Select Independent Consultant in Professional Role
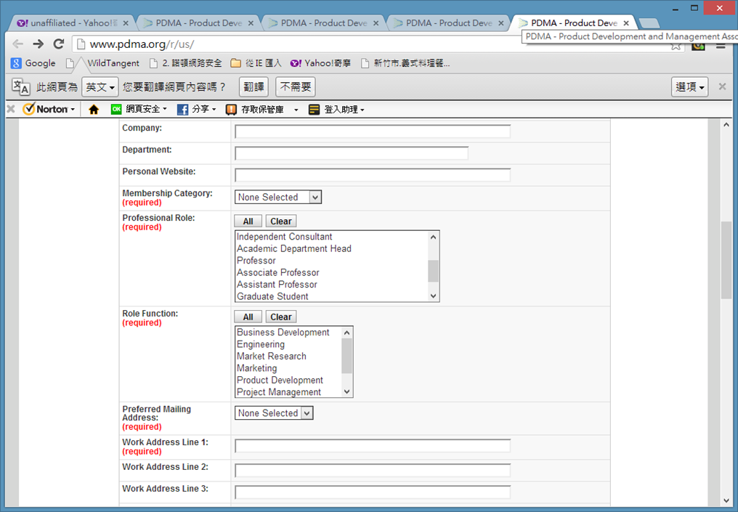 click(284, 237)
